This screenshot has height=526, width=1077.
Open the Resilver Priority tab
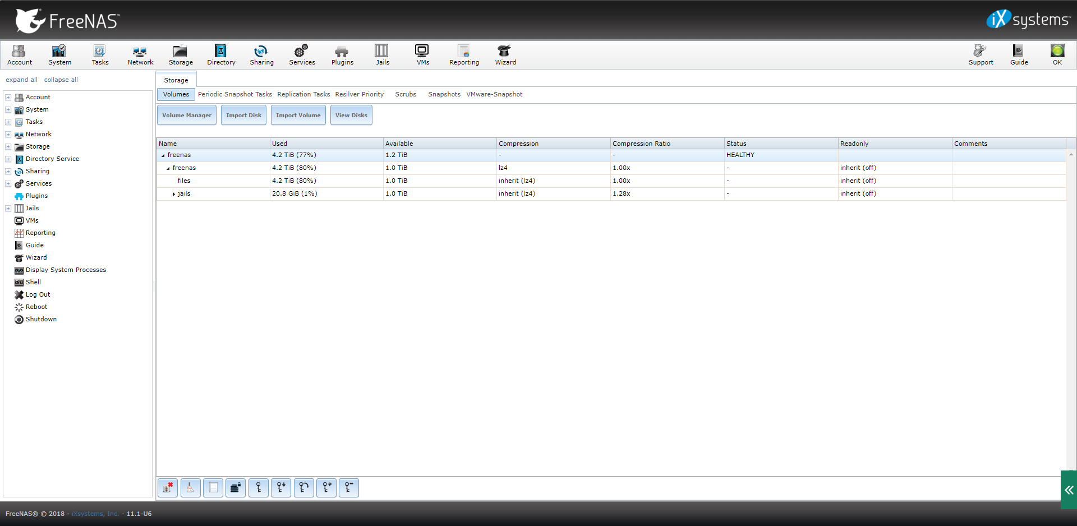point(360,94)
